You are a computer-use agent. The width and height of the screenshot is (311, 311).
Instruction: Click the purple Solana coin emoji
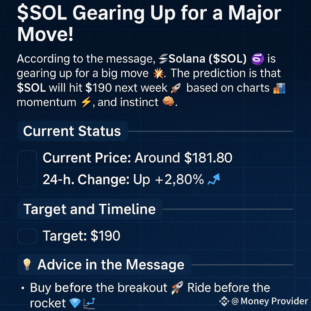[257, 59]
